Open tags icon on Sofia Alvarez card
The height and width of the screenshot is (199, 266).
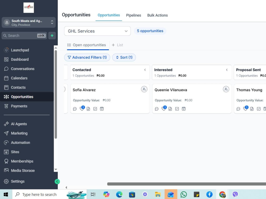tap(82, 109)
